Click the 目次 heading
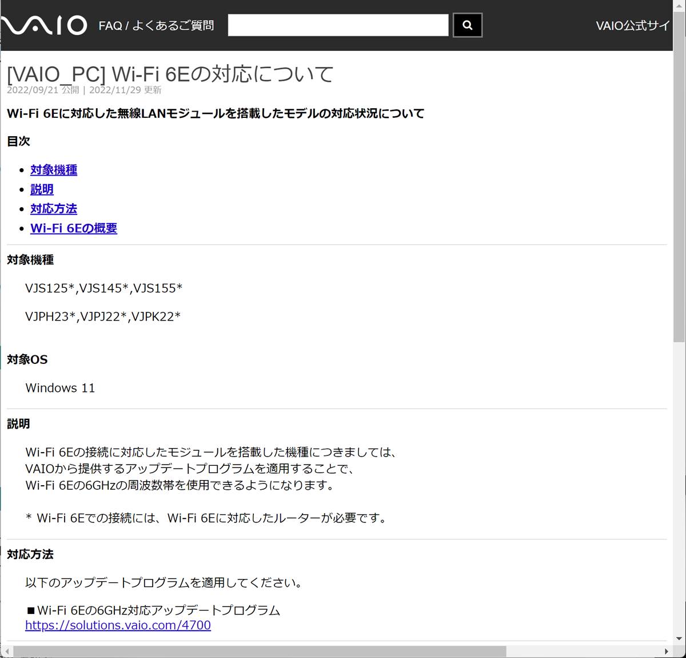 pos(18,141)
